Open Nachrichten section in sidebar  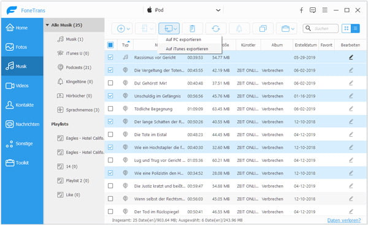tap(22, 124)
